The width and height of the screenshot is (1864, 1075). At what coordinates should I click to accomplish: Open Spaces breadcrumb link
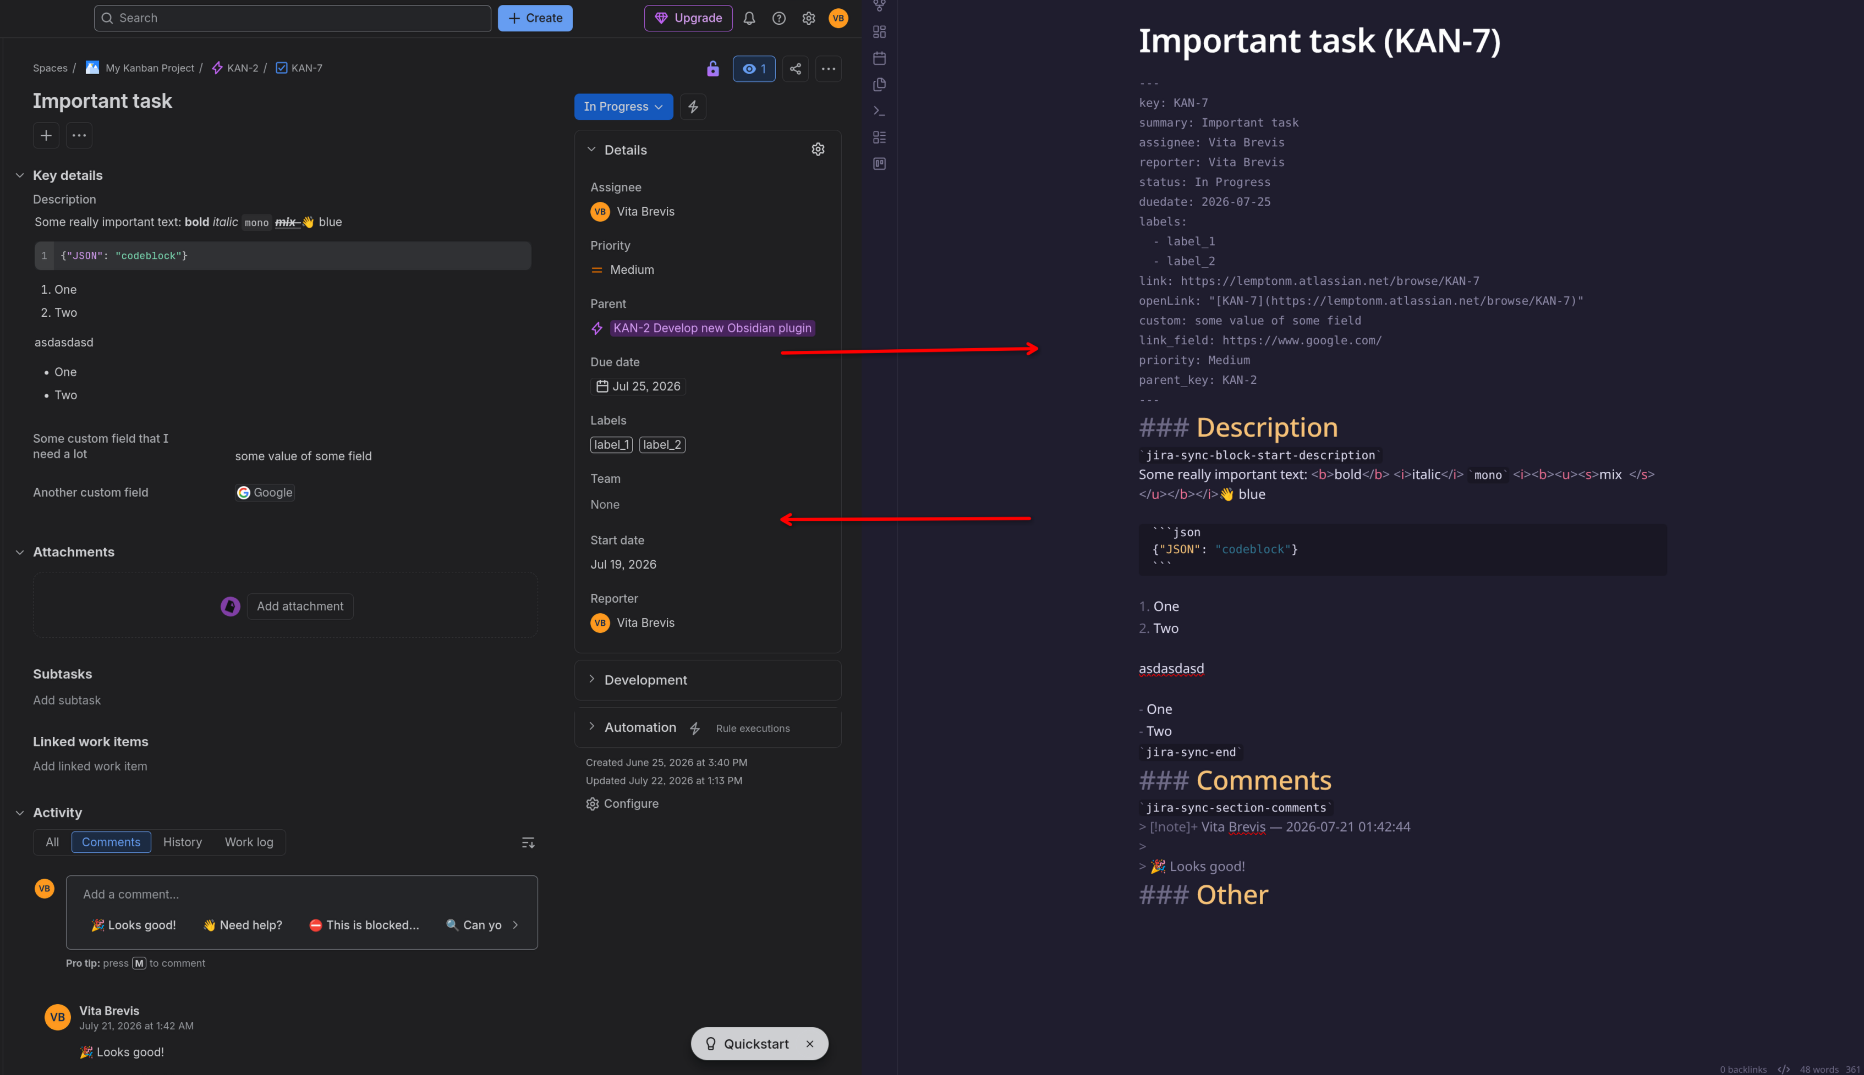tap(50, 68)
